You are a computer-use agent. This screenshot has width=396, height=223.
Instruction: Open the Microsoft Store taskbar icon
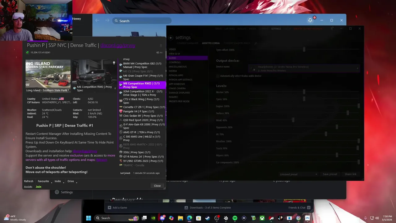pyautogui.click(x=199, y=218)
